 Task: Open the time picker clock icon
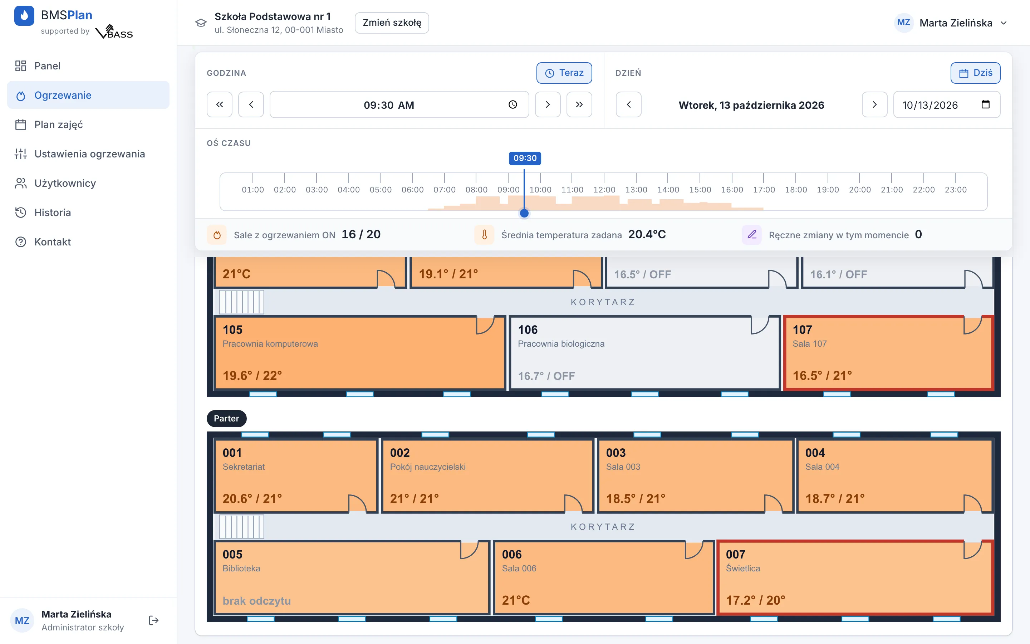(x=513, y=104)
